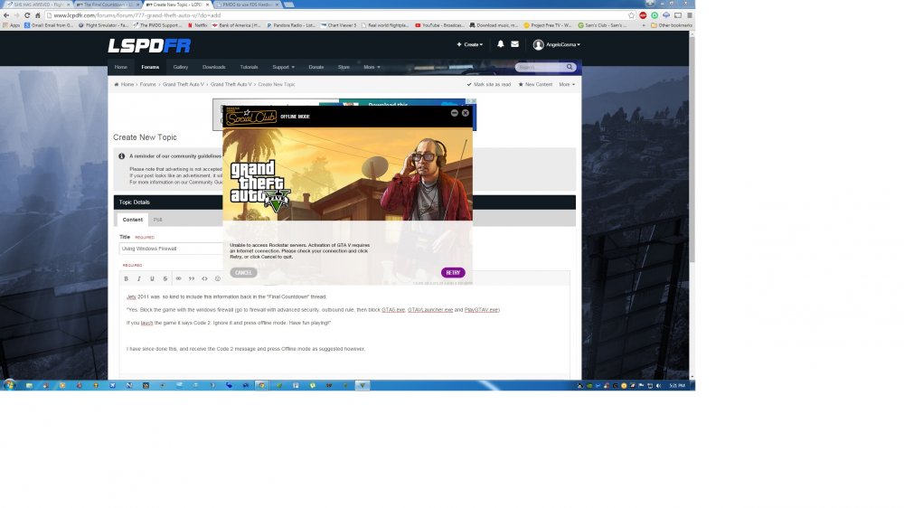Click the taskbar volume speaker icon
904x508 pixels.
(658, 385)
